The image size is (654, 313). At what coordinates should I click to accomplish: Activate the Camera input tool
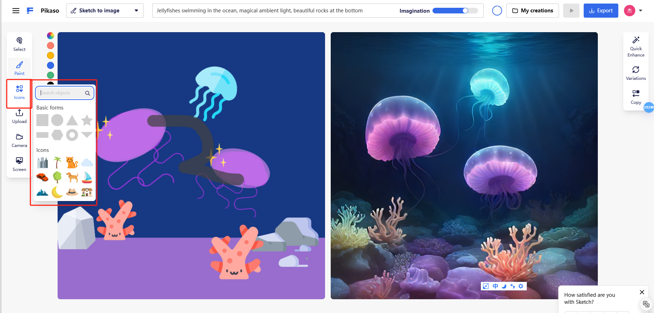coord(19,140)
